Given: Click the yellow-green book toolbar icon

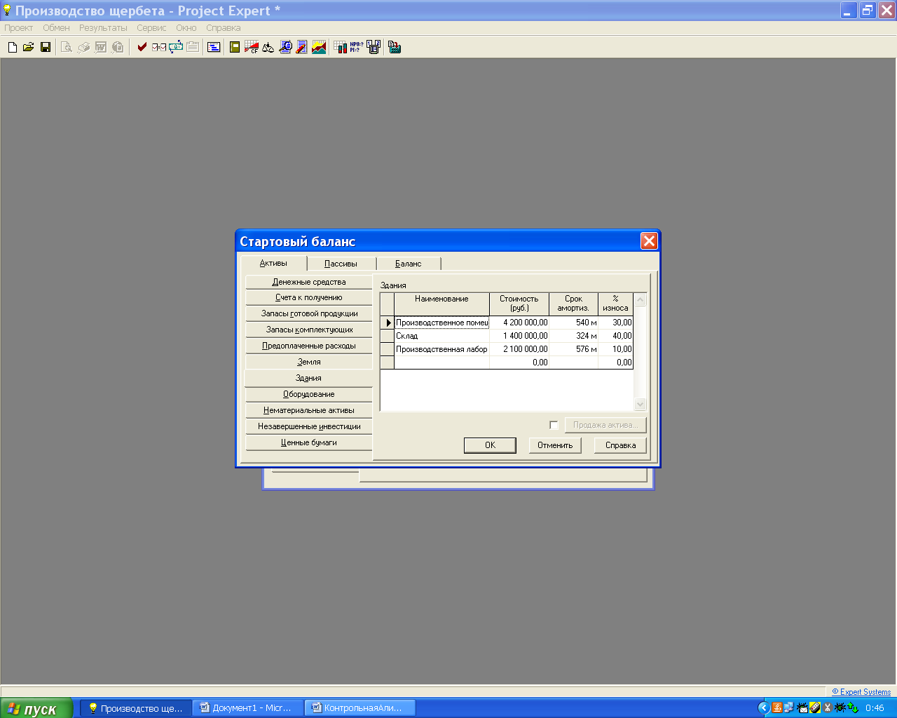Looking at the screenshot, I should (235, 47).
